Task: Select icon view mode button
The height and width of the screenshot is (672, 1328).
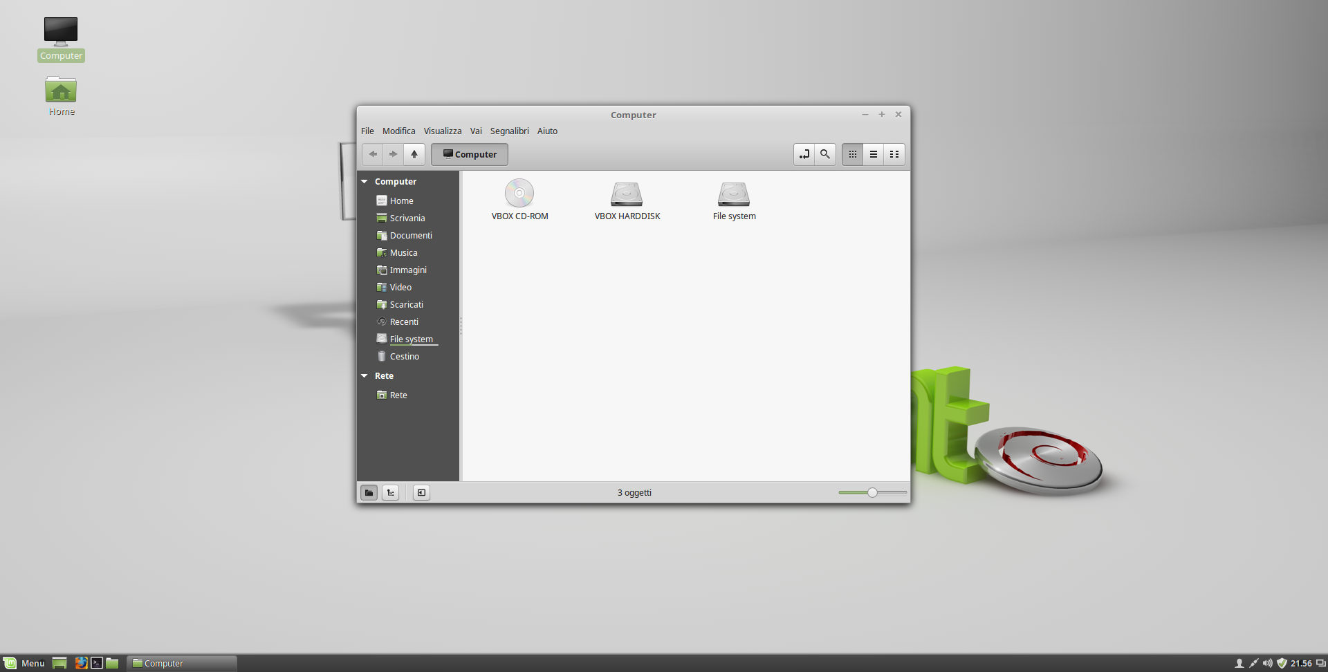Action: point(852,154)
